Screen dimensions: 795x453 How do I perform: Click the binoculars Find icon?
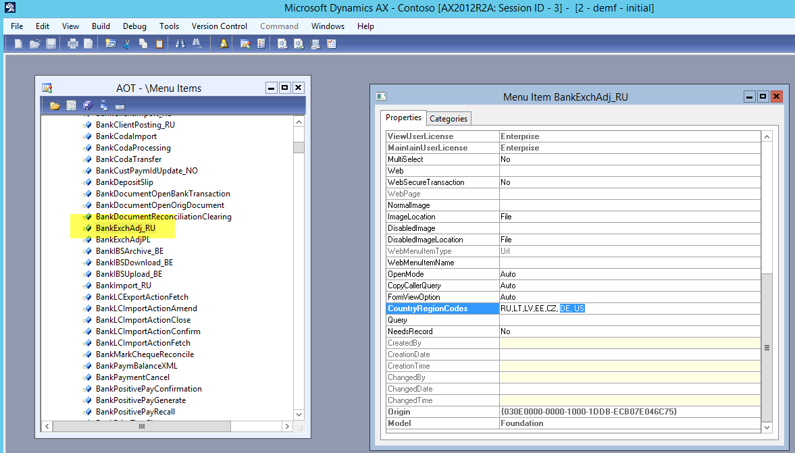[x=180, y=44]
